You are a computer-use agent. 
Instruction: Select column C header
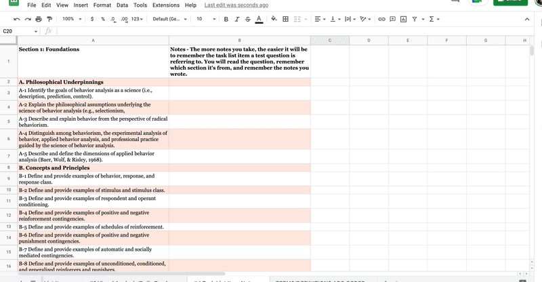pyautogui.click(x=330, y=41)
